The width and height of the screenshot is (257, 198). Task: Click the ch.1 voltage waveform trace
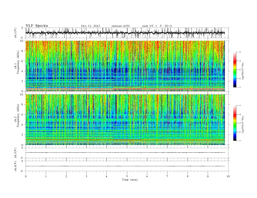pyautogui.click(x=125, y=33)
